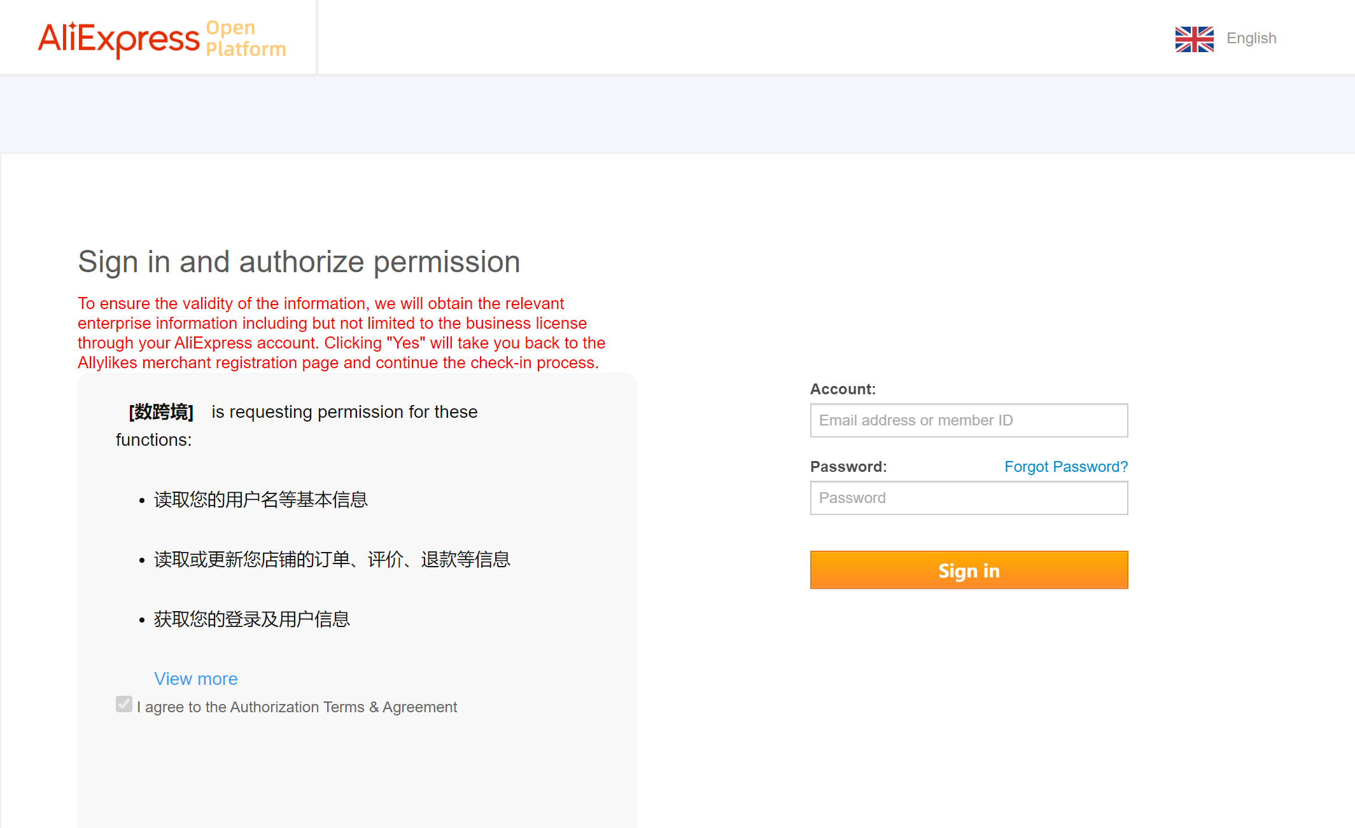
Task: Click the orange Sign in button
Action: (969, 570)
